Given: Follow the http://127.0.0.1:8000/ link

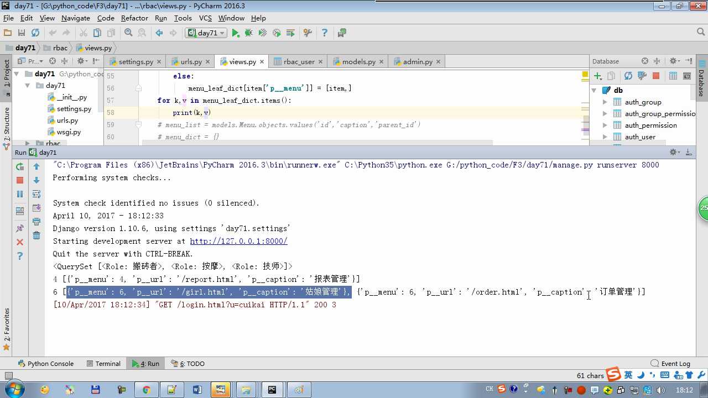Looking at the screenshot, I should (238, 241).
